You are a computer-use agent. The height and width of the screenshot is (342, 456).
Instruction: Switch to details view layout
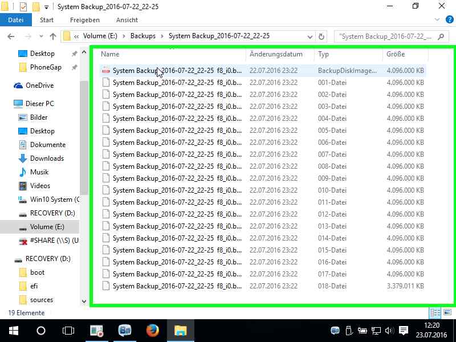(x=435, y=312)
